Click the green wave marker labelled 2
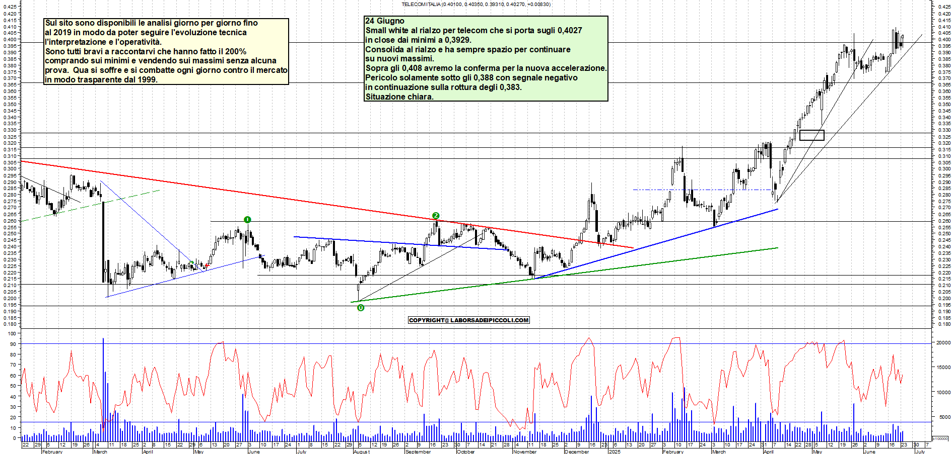This screenshot has height=454, width=952. click(x=436, y=216)
